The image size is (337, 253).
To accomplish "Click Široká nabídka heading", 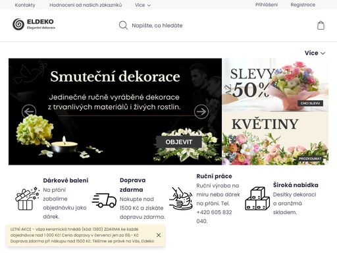I will coord(296,185).
